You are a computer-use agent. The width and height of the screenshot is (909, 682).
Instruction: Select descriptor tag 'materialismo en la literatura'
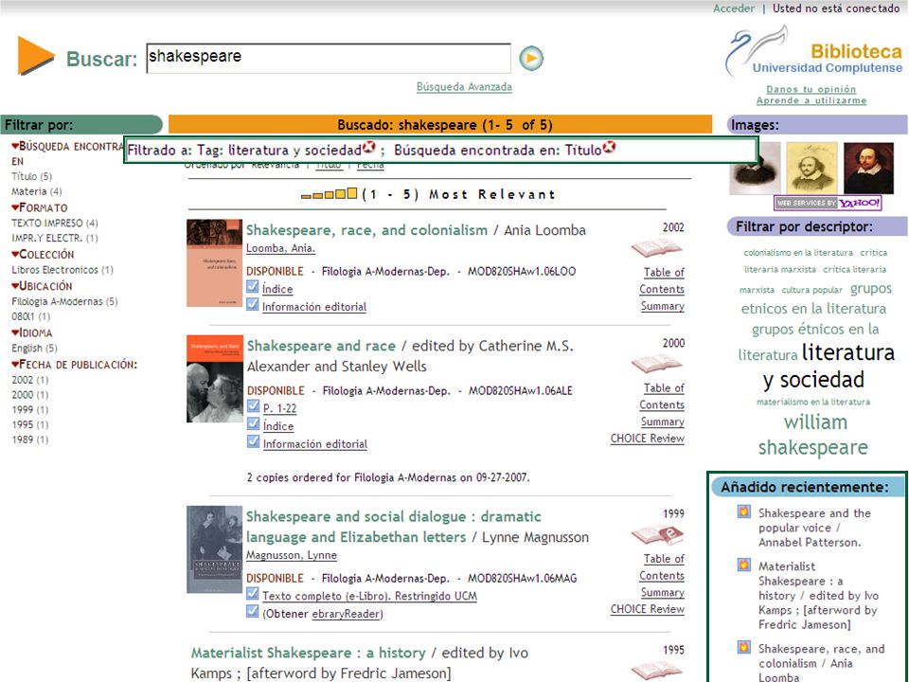point(813,402)
